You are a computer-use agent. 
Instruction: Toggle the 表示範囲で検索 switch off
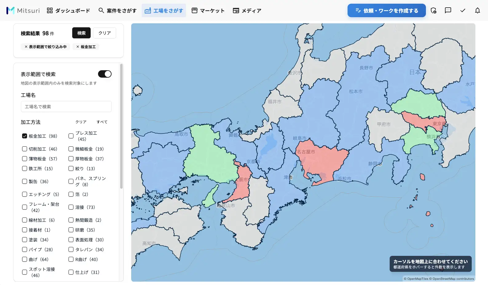104,74
